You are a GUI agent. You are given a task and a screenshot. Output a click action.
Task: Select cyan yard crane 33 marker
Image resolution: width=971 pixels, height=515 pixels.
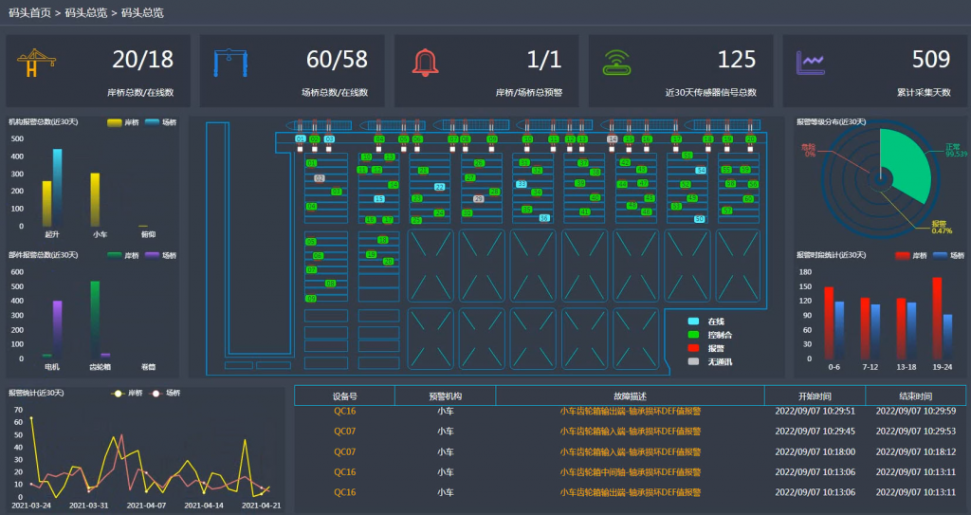click(x=522, y=184)
